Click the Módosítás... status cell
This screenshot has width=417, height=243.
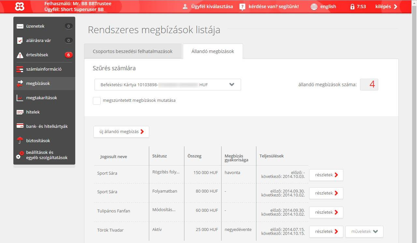click(164, 210)
